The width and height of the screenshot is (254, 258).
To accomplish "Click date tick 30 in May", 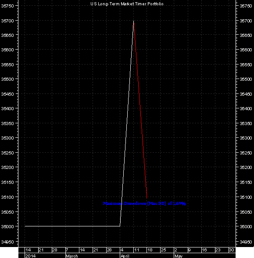I will click(231, 250).
